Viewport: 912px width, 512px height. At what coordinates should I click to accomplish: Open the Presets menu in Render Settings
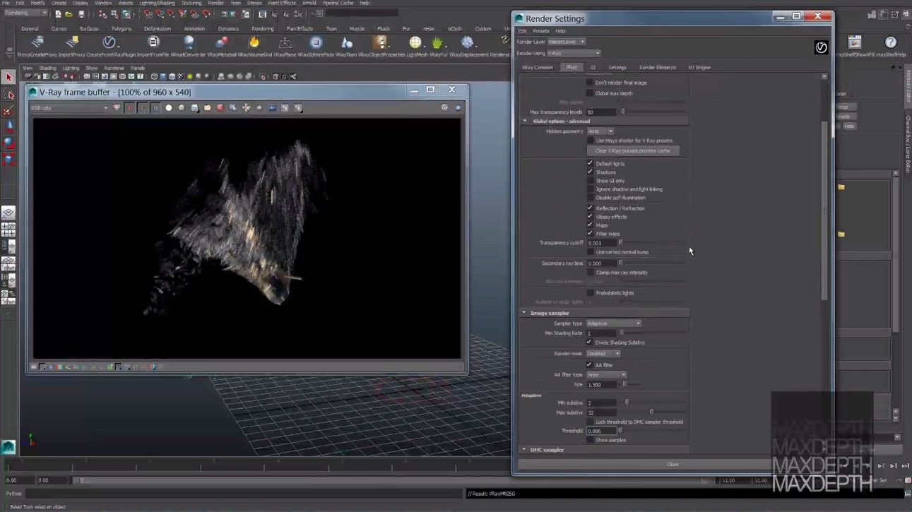click(x=541, y=31)
